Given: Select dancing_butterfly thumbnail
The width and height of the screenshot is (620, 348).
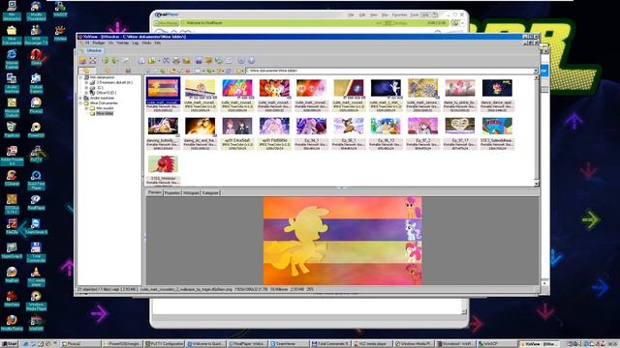Looking at the screenshot, I should click(163, 132).
